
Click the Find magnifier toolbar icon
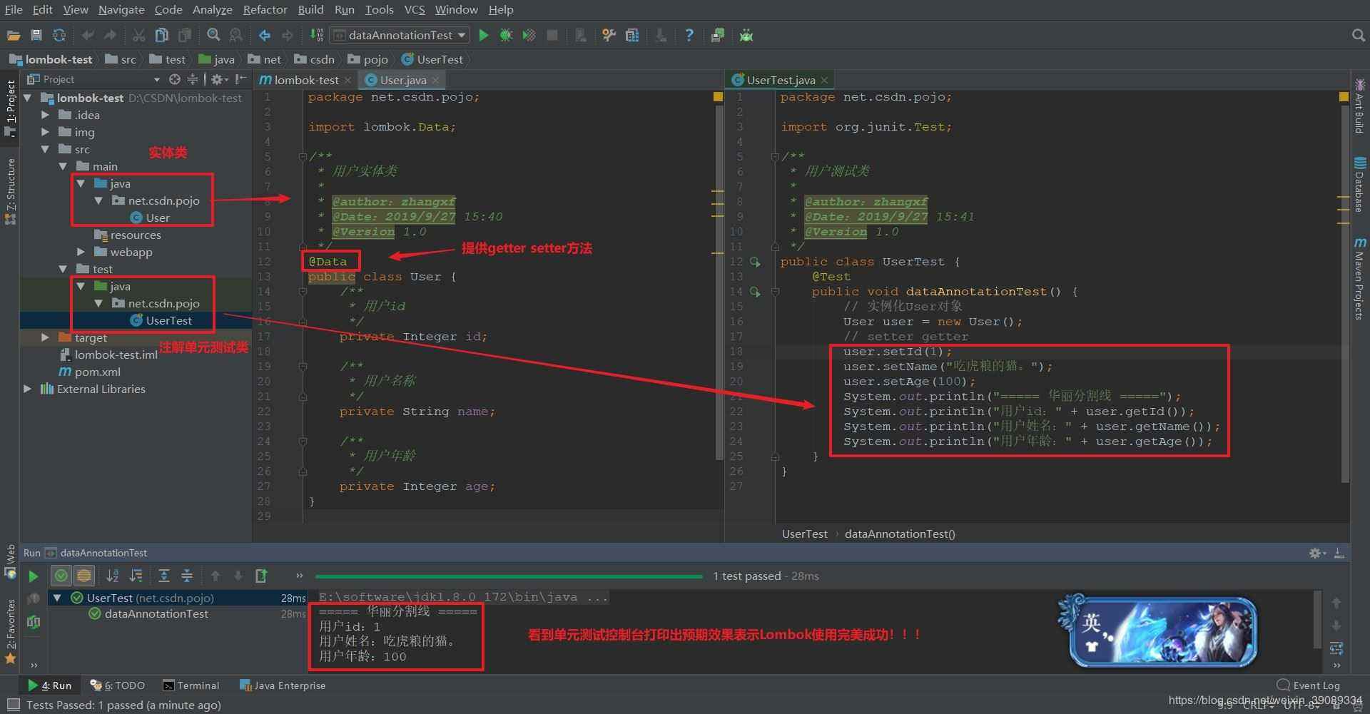[213, 35]
